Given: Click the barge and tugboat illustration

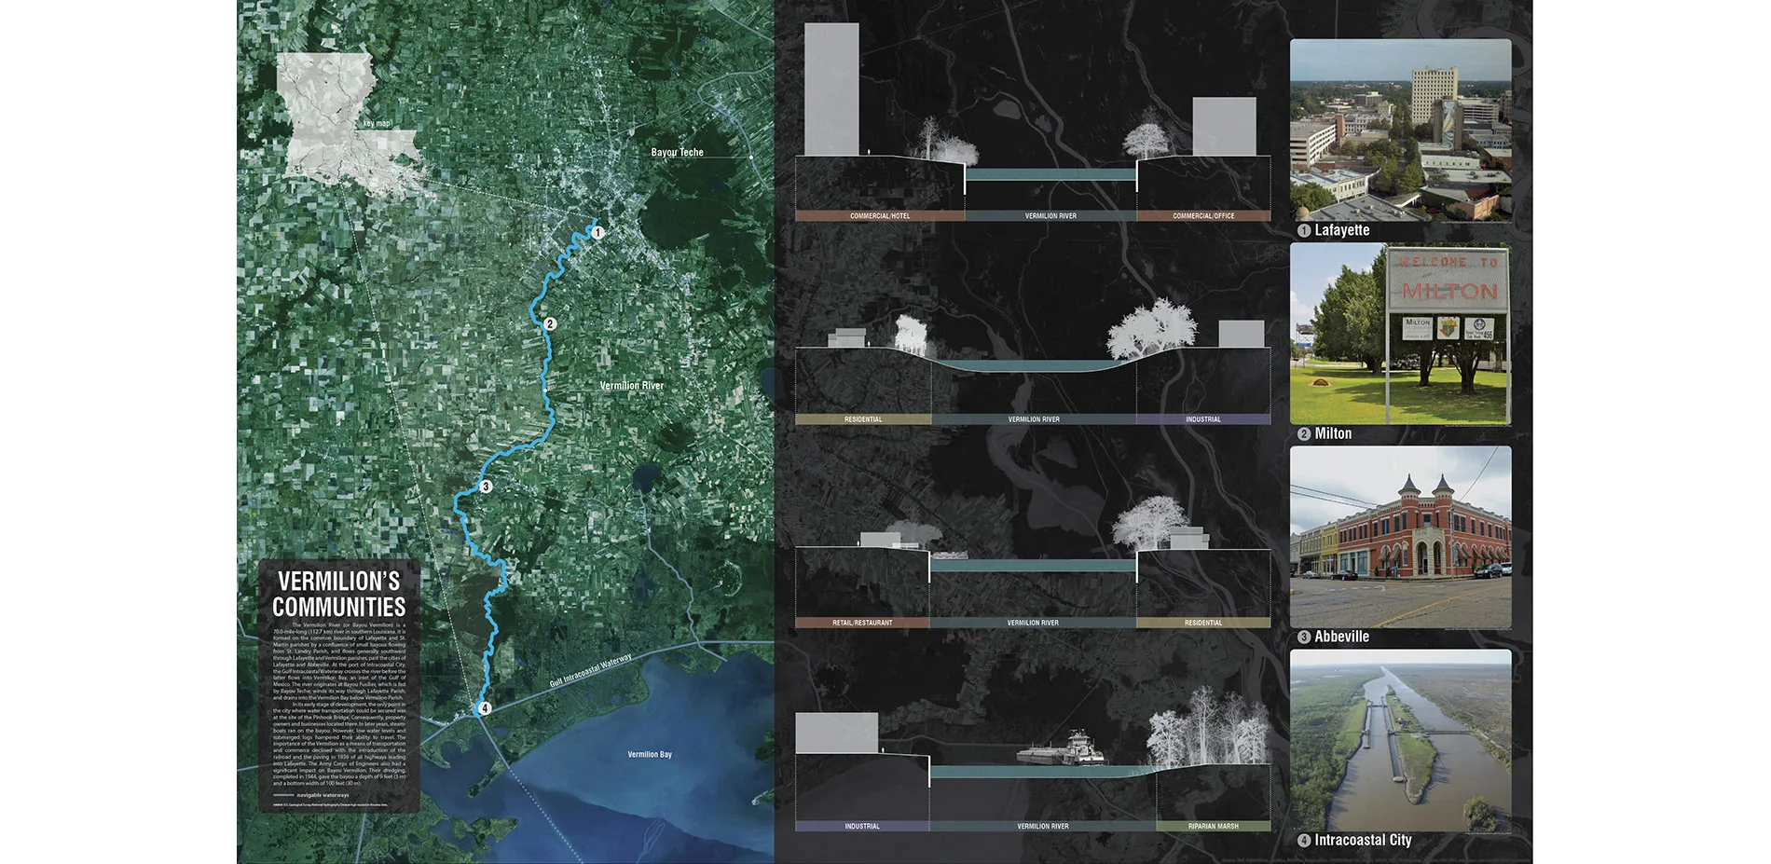Looking at the screenshot, I should coord(1061,749).
